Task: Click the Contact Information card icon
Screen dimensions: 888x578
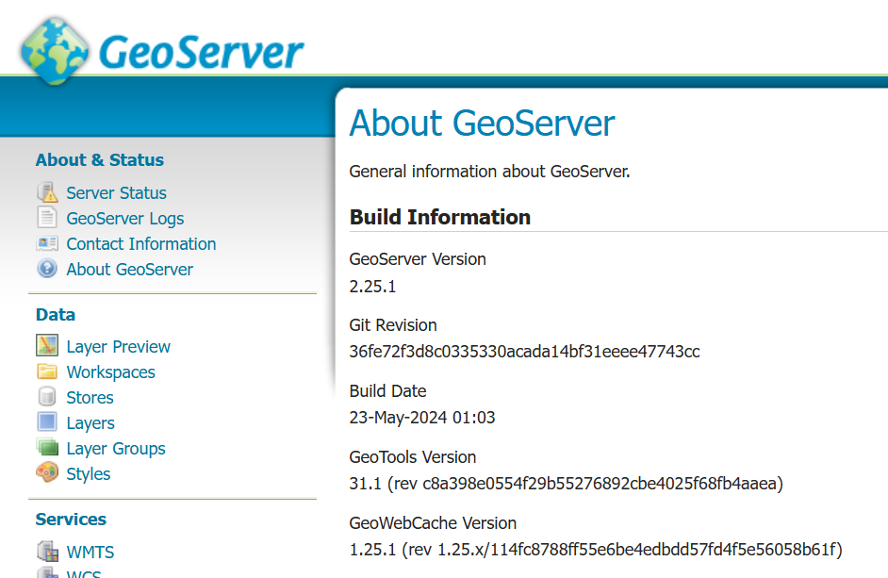Action: (47, 244)
